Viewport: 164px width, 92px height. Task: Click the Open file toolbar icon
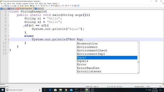tap(4, 6)
